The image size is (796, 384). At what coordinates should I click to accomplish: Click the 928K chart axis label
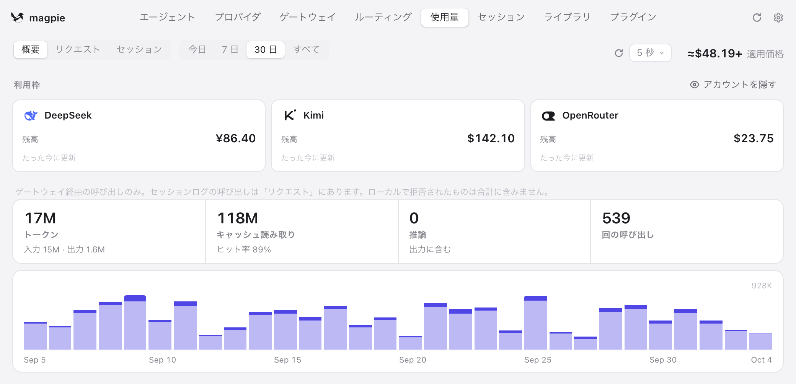[x=762, y=286]
